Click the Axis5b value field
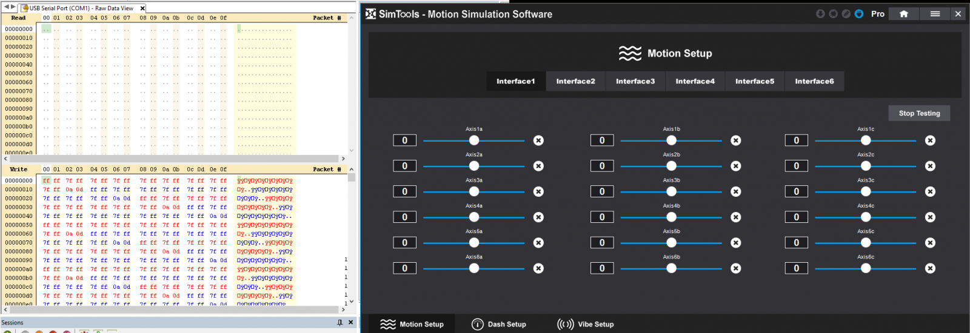Image resolution: width=970 pixels, height=333 pixels. click(602, 243)
